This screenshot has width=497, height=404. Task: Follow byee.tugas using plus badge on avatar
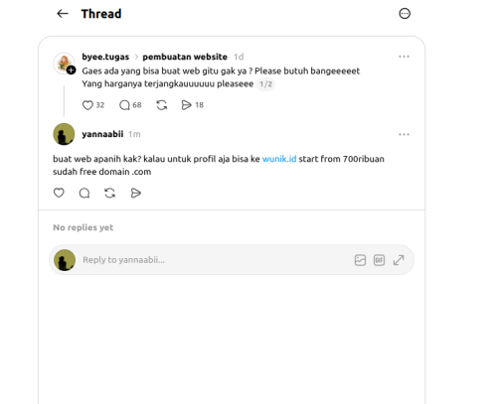[71, 70]
